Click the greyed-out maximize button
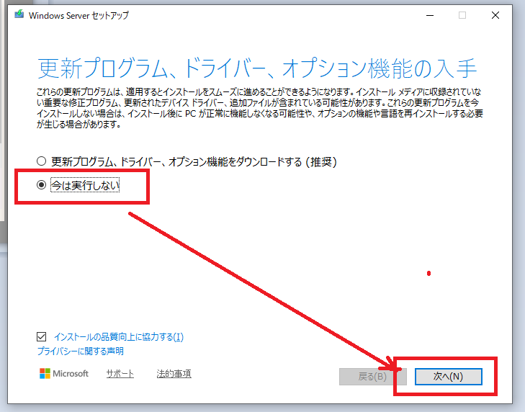The height and width of the screenshot is (412, 525). click(462, 15)
